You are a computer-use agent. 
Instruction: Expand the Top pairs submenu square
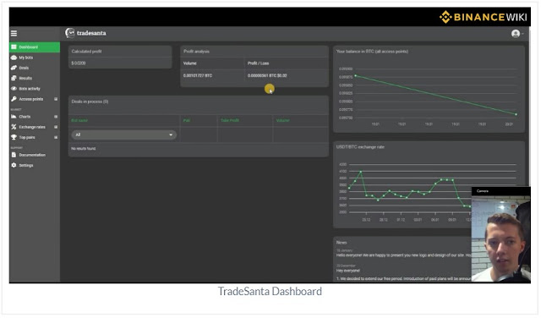(56, 137)
